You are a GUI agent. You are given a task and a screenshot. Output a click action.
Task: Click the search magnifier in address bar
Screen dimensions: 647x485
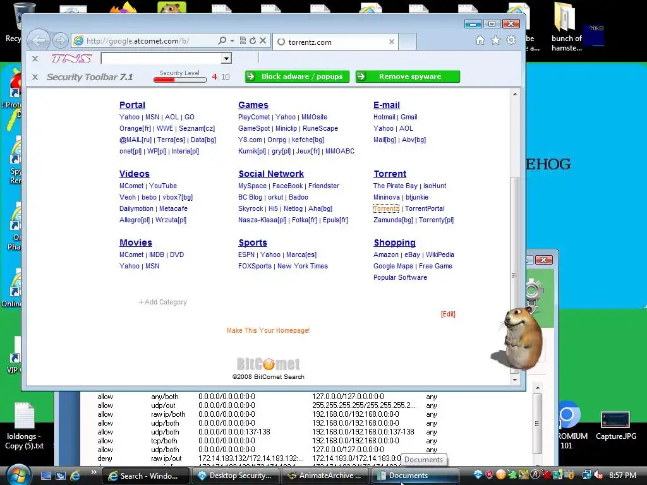click(x=222, y=40)
